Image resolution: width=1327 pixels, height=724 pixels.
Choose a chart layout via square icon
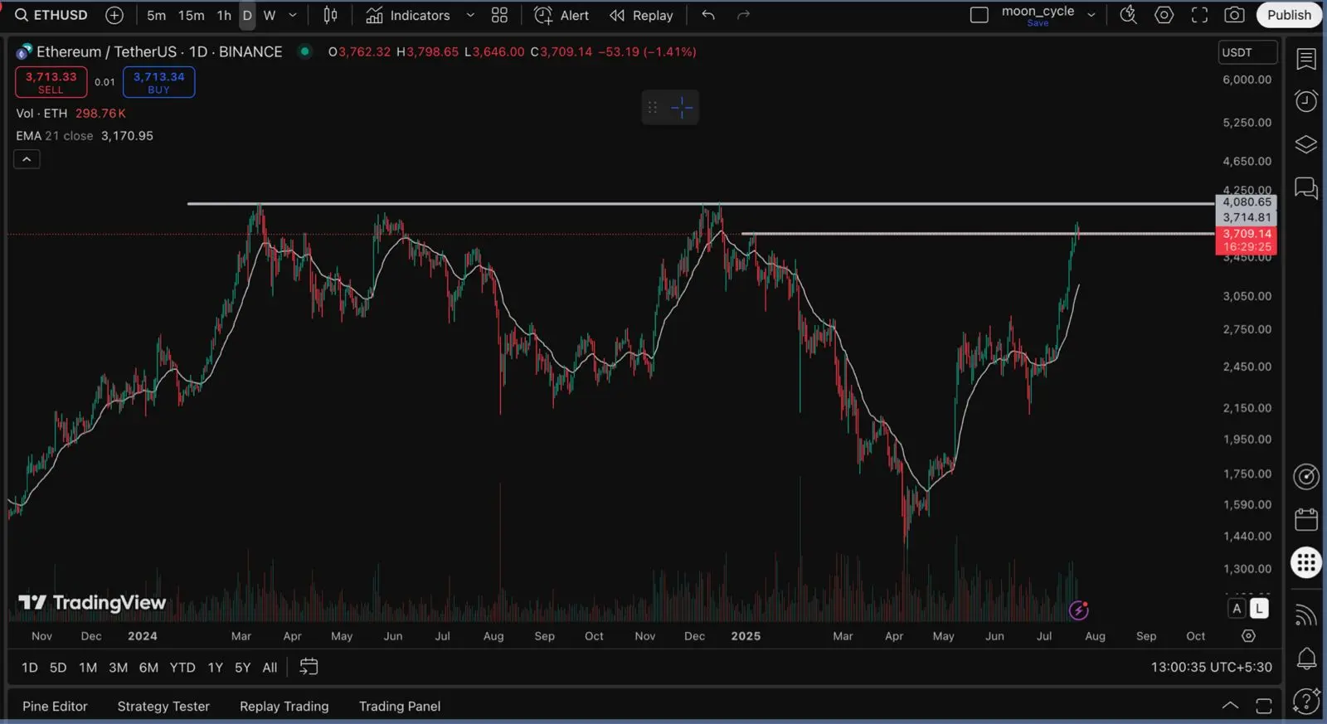979,15
